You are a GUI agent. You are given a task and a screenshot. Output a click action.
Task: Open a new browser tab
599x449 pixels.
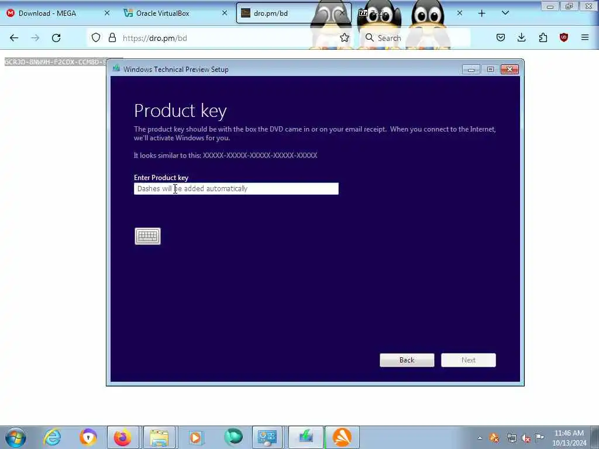(482, 13)
